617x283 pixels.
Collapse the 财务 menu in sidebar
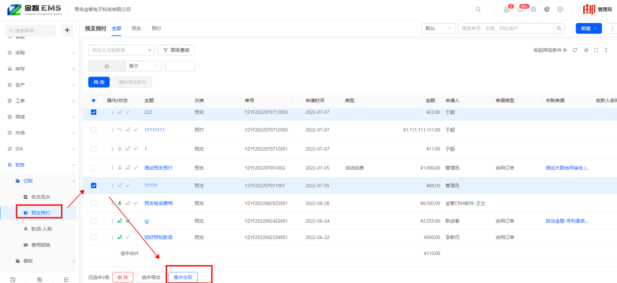[x=39, y=165]
